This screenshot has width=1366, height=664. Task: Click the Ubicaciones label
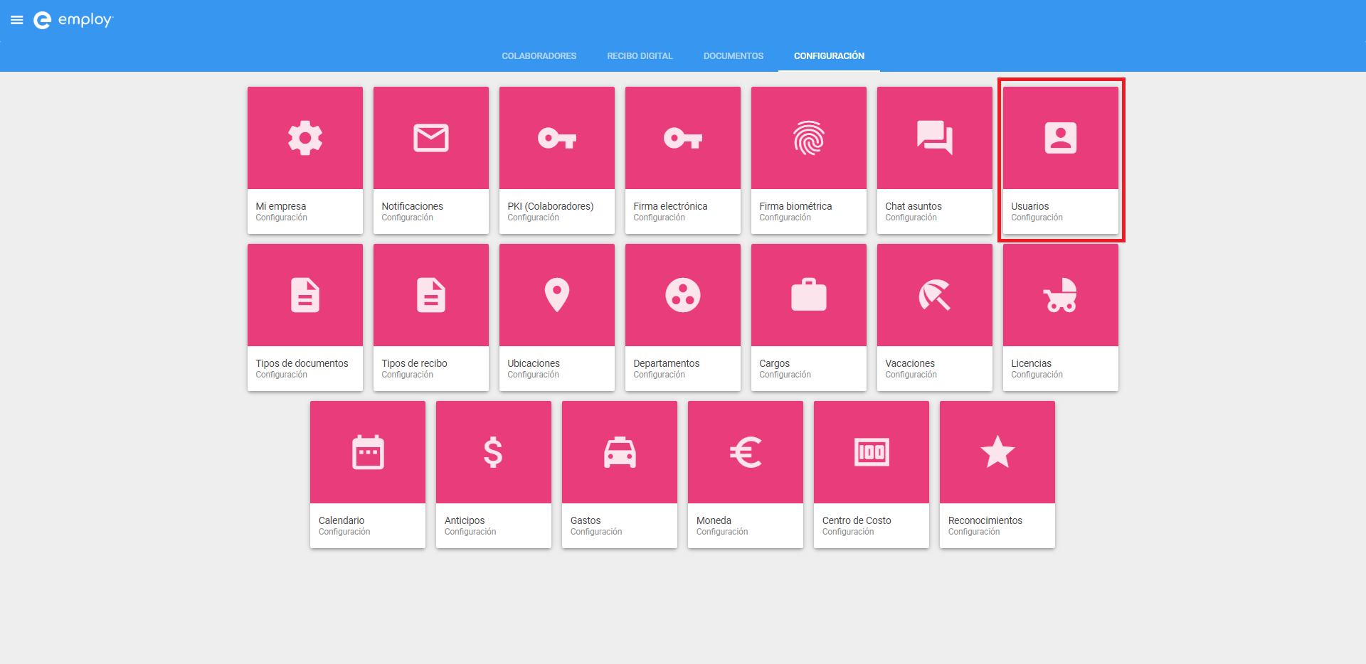tap(534, 363)
